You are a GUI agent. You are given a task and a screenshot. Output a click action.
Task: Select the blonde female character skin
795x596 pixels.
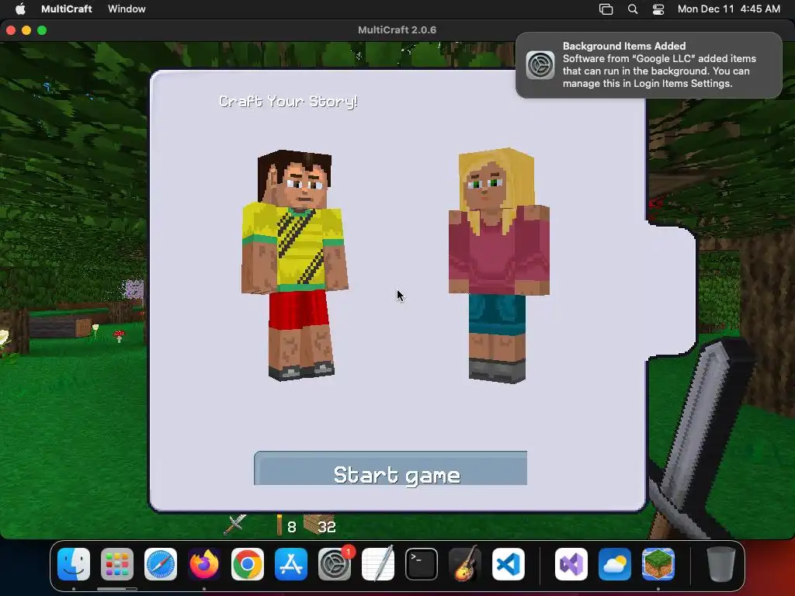[499, 265]
